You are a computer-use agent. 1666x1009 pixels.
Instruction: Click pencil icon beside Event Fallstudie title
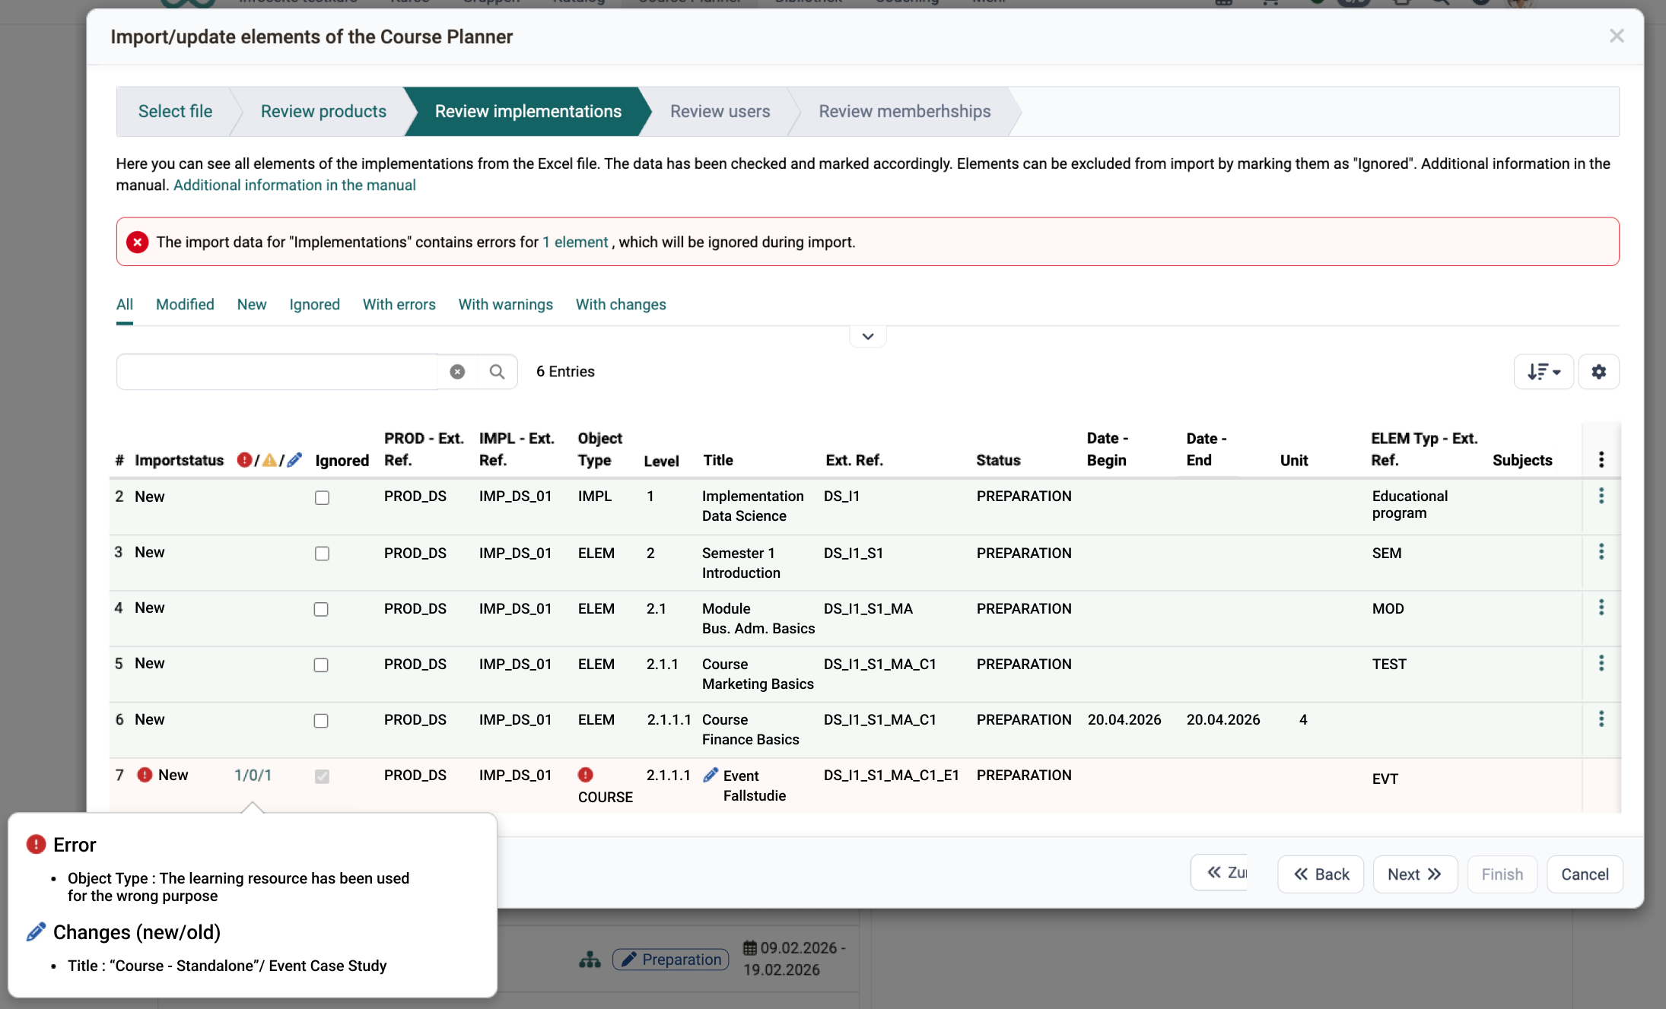pyautogui.click(x=711, y=775)
